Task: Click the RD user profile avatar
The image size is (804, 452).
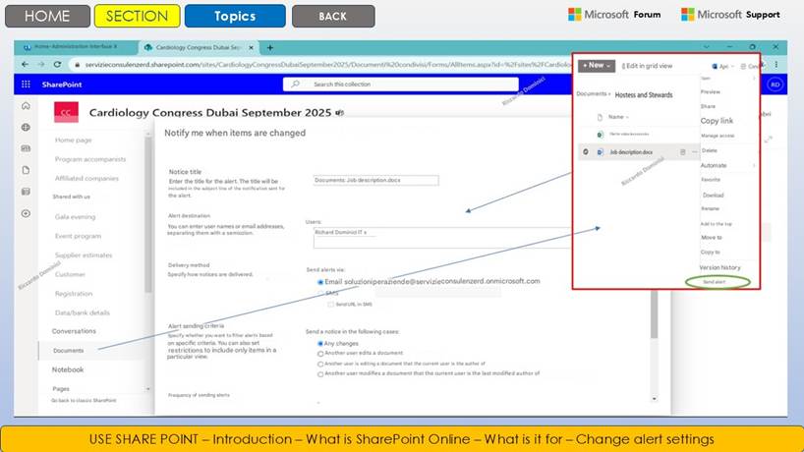Action: point(775,85)
